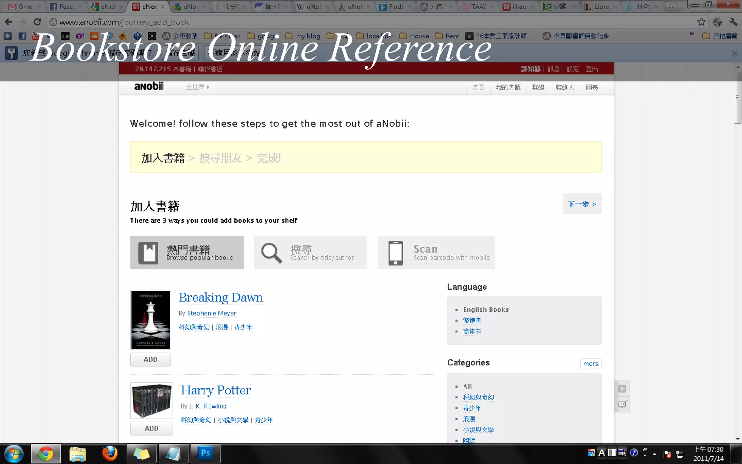Click the mobile phone icon of Scan option

tap(396, 253)
